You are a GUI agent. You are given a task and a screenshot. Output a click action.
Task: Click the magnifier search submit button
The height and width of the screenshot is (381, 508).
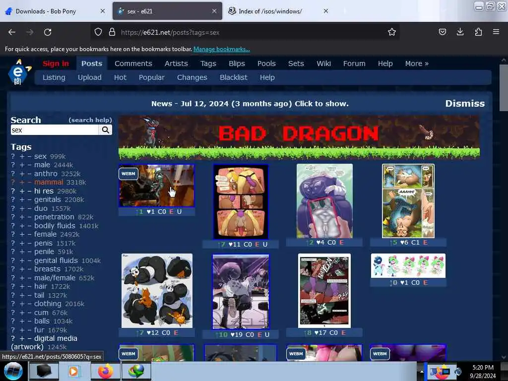[x=106, y=130]
